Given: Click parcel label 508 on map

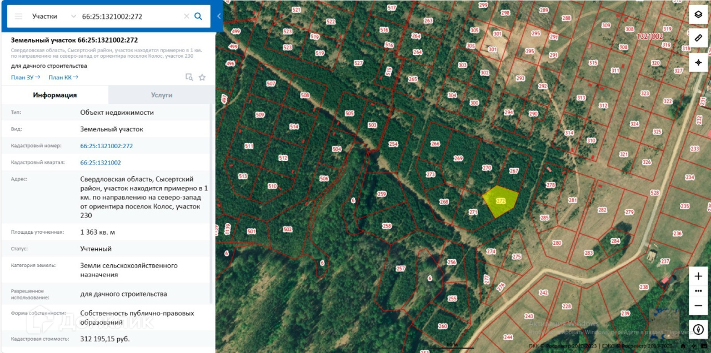Looking at the screenshot, I should [305, 95].
